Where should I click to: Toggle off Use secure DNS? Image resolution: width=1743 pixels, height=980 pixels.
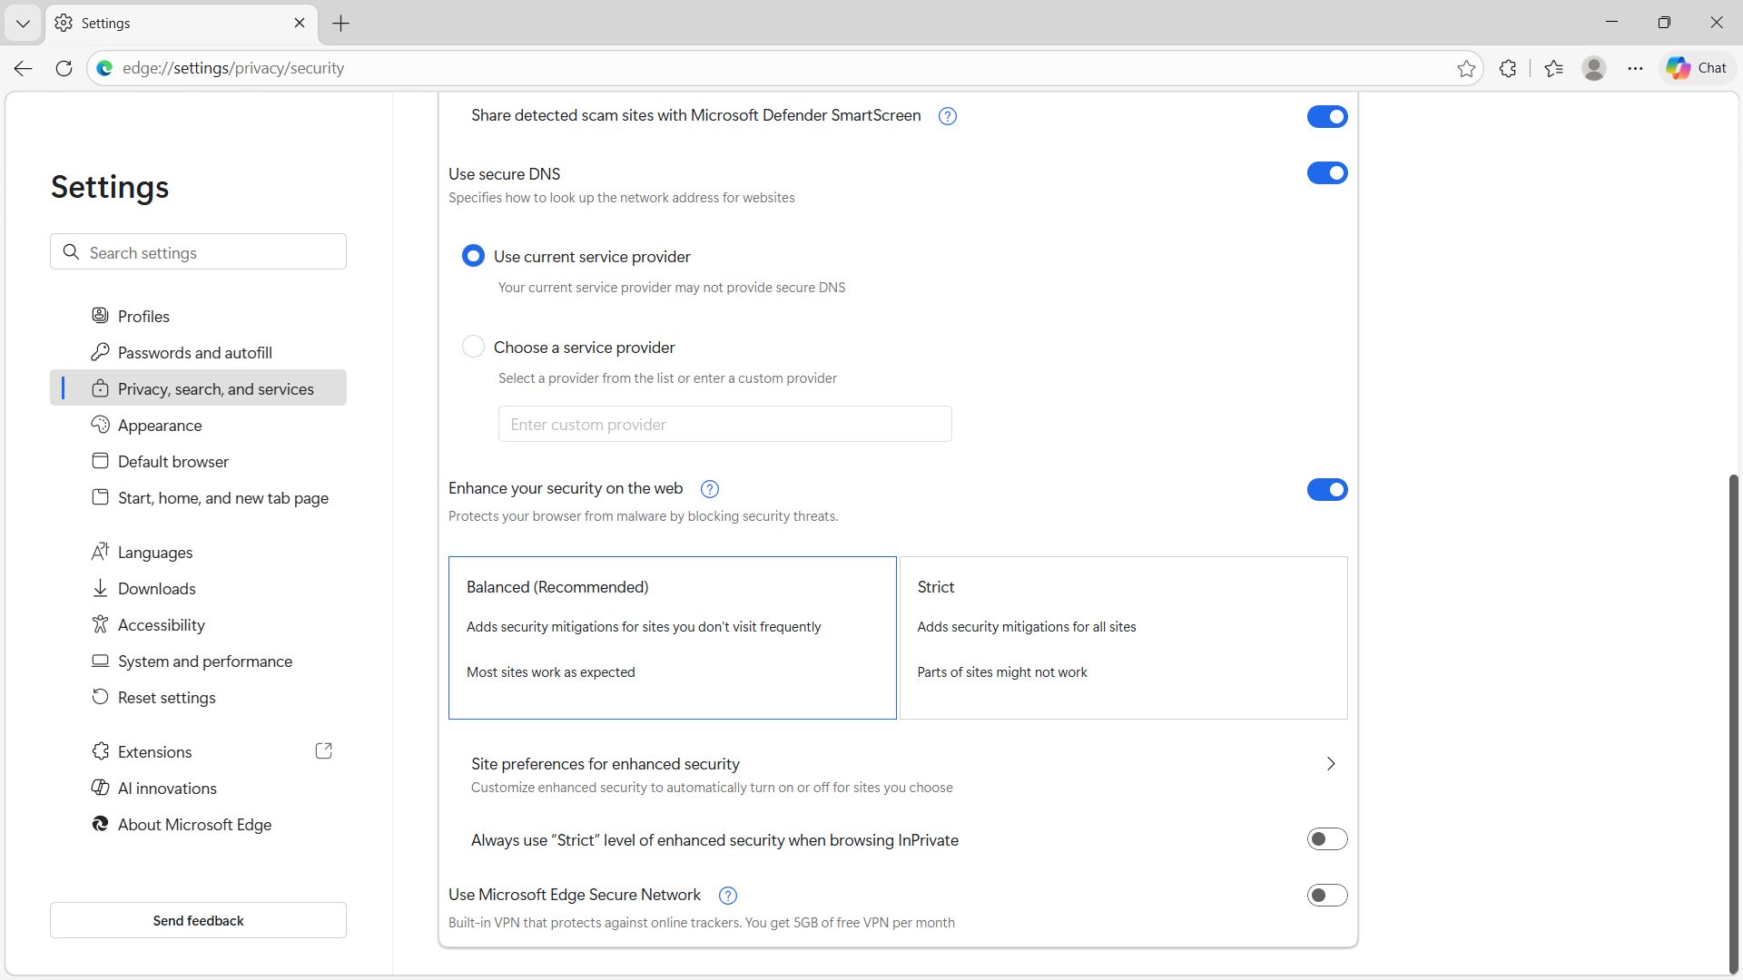tap(1326, 173)
